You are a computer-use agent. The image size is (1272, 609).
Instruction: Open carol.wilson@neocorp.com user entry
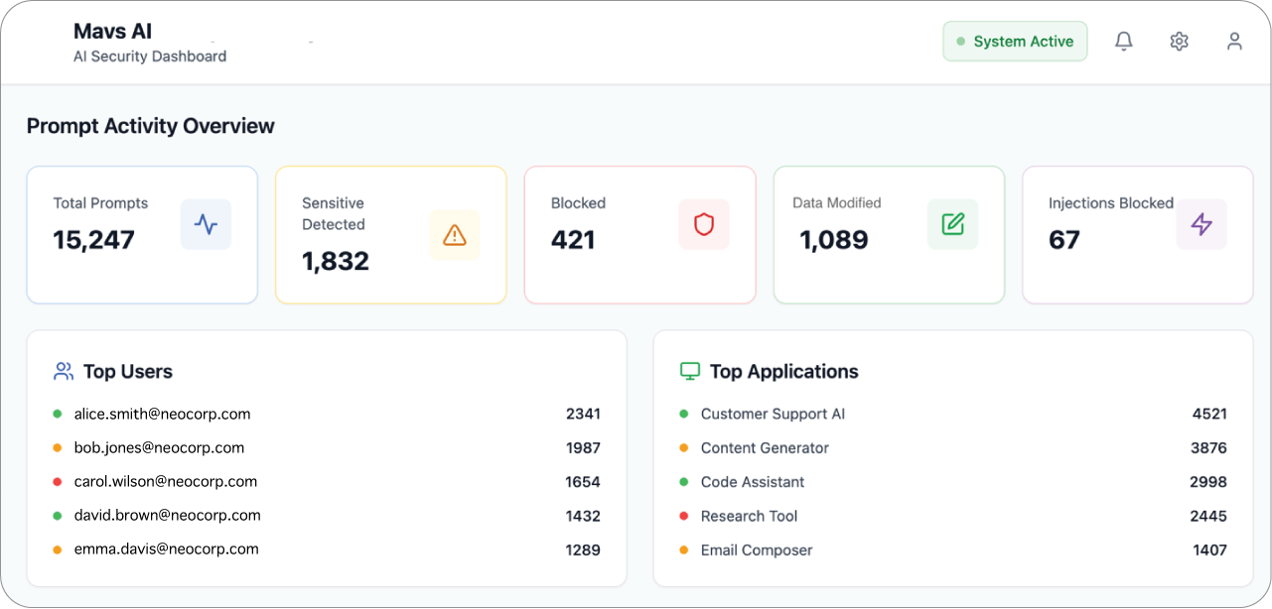[x=165, y=482]
